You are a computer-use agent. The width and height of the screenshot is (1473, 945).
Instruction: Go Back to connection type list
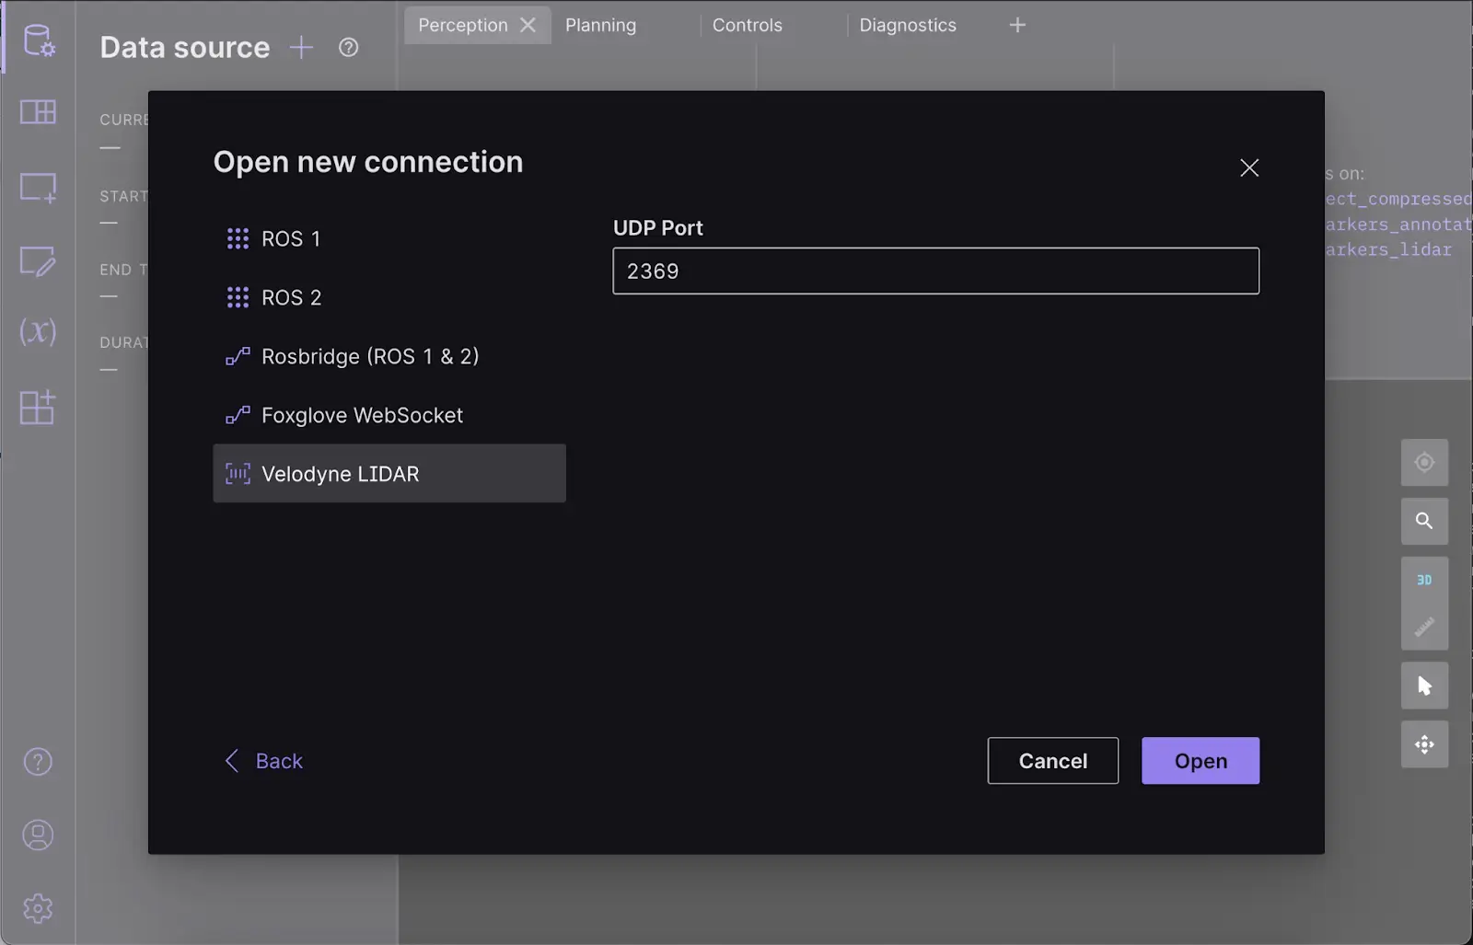(264, 760)
